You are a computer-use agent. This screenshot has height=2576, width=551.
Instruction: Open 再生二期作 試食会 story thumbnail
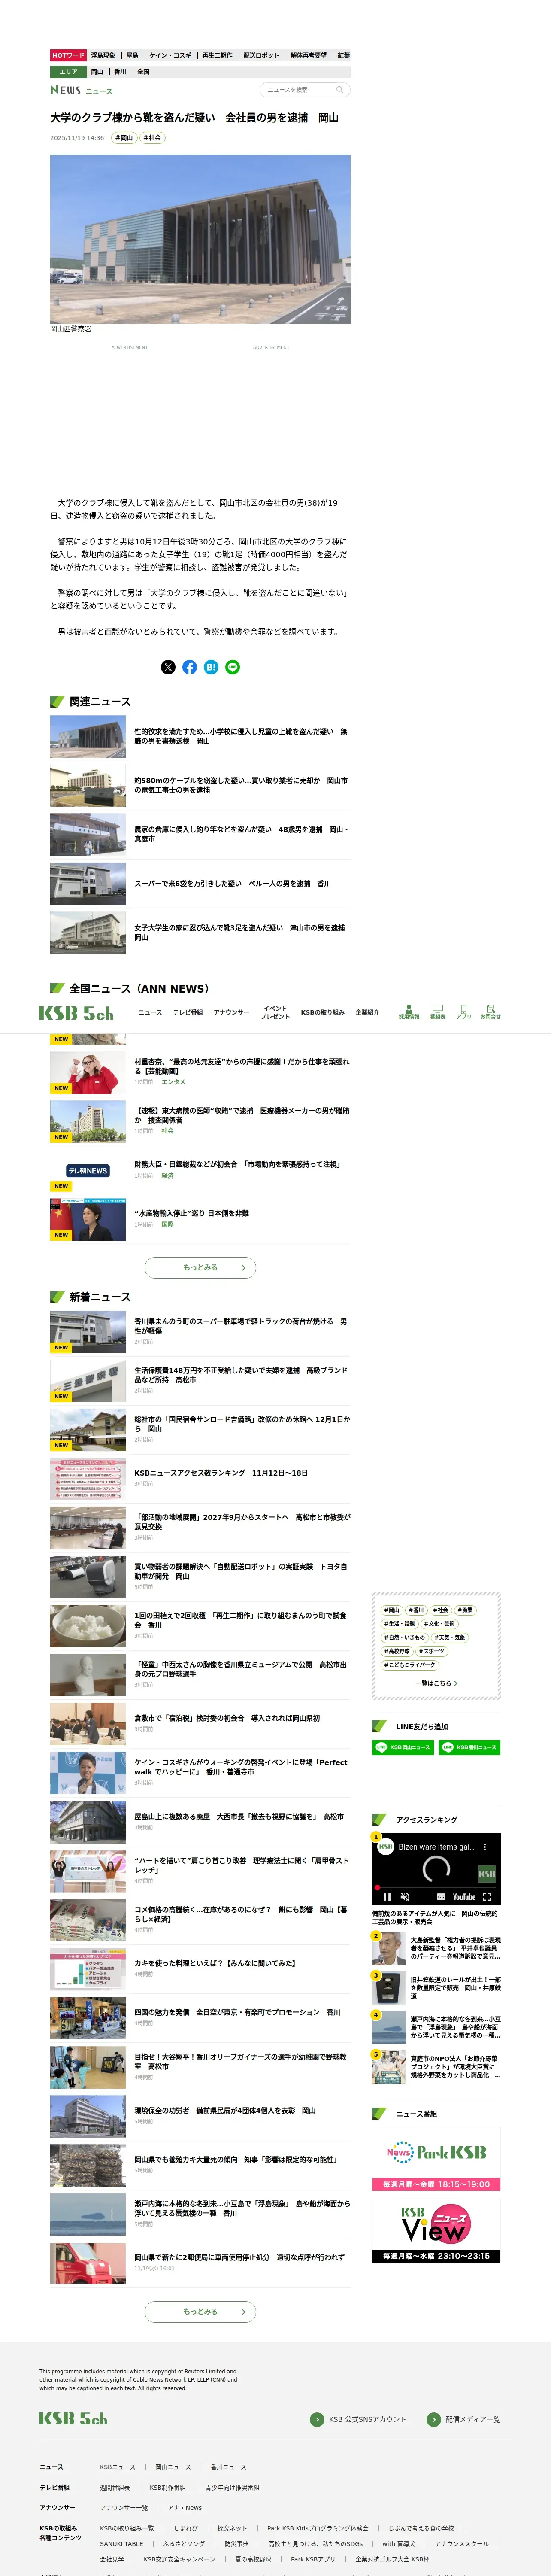[x=88, y=1626]
